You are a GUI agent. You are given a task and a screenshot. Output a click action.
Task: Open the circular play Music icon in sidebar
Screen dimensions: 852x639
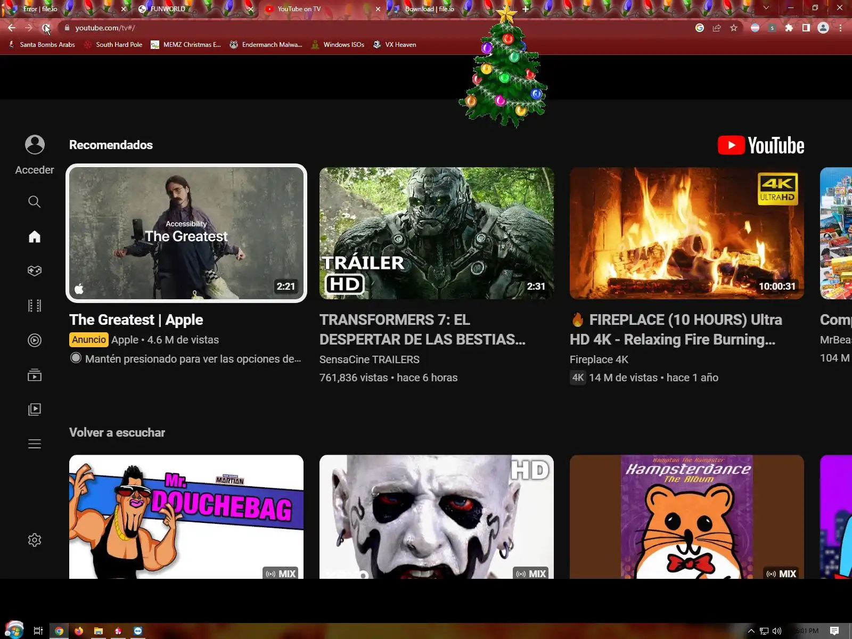pyautogui.click(x=34, y=340)
